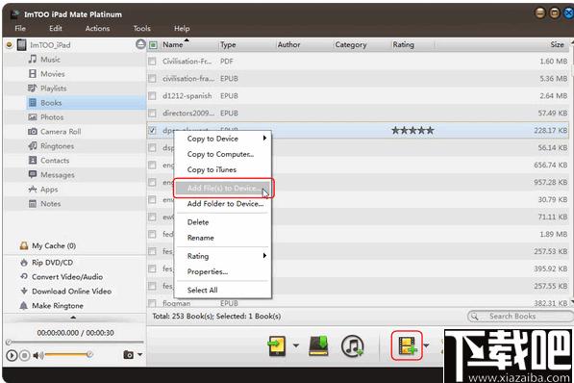Screen dimensions: 574x383
Task: Choose Select All in context menu
Action: pyautogui.click(x=222, y=290)
